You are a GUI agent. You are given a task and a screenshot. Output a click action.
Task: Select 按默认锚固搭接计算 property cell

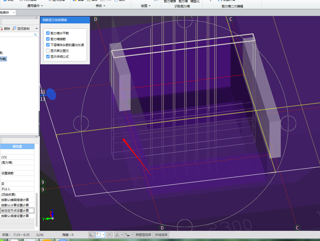[x=17, y=200]
